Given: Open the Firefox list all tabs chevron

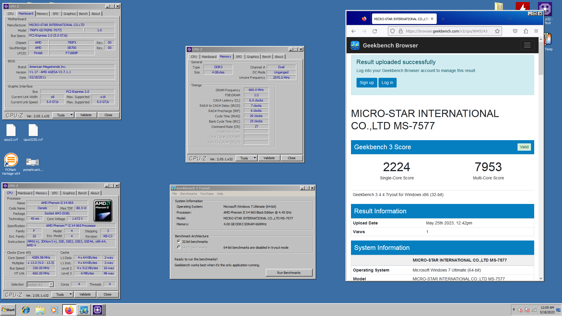Looking at the screenshot, I should click(x=510, y=19).
